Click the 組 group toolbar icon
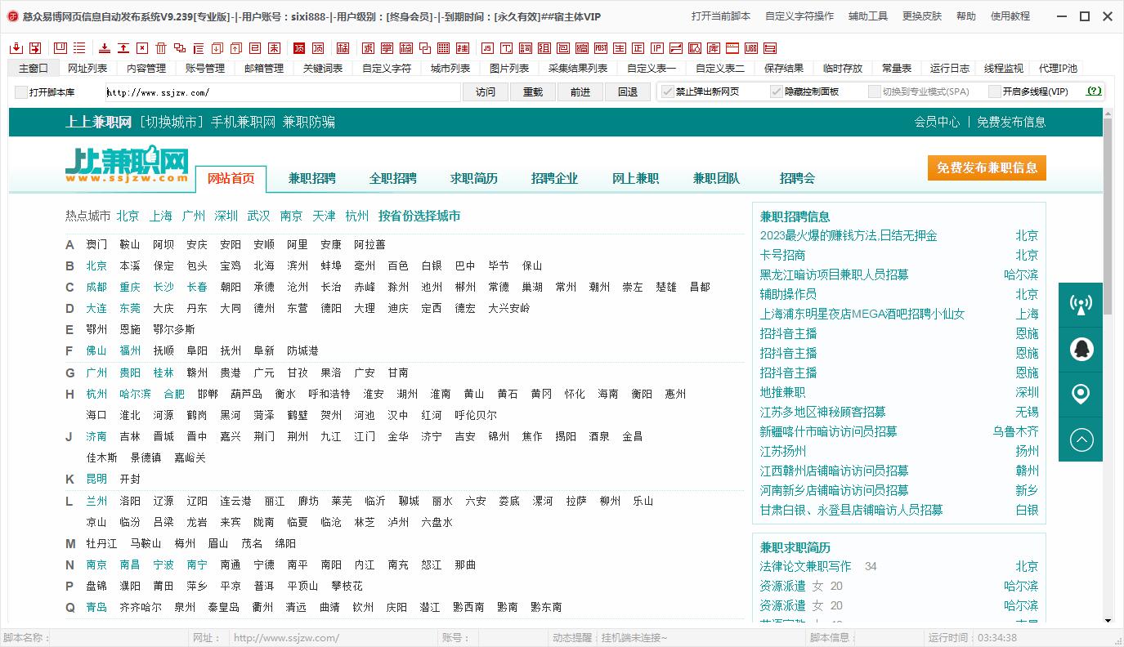Image resolution: width=1124 pixels, height=647 pixels. click(x=544, y=48)
